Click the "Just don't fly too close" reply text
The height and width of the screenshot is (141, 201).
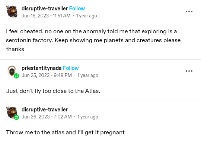(53, 91)
